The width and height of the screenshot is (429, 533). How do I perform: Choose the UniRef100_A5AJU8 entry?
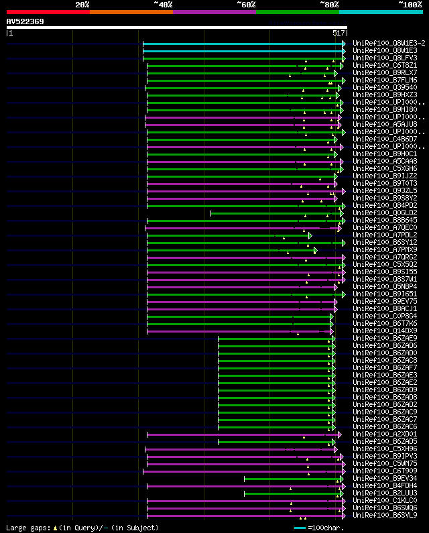[385, 125]
